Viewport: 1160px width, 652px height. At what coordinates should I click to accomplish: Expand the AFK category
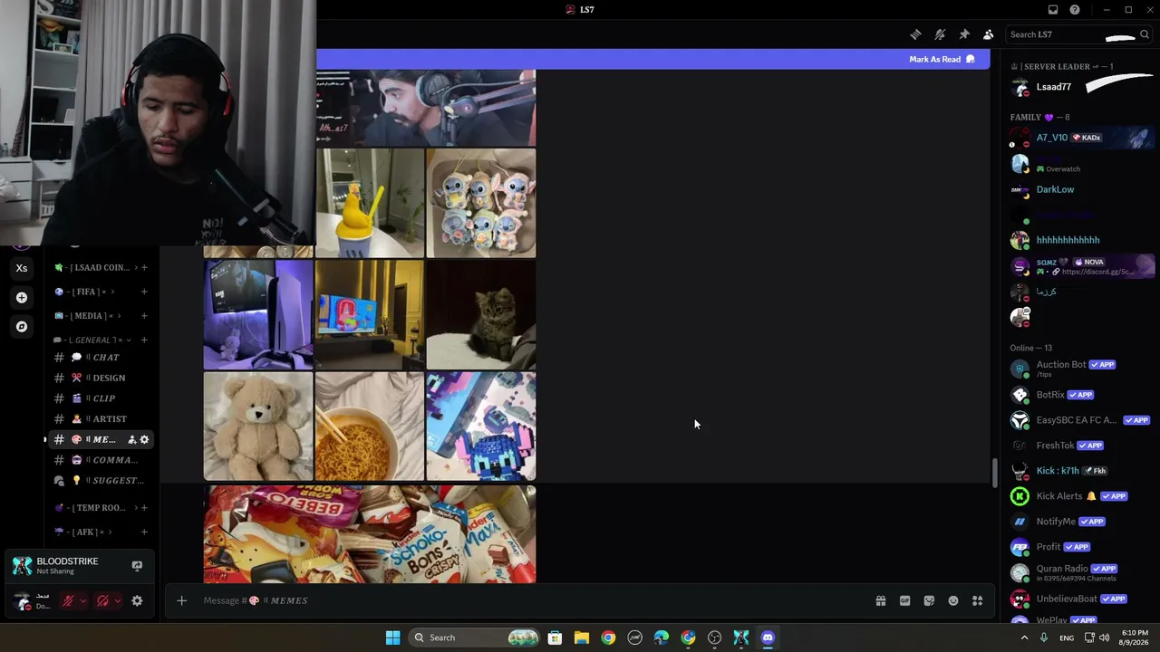pos(83,532)
